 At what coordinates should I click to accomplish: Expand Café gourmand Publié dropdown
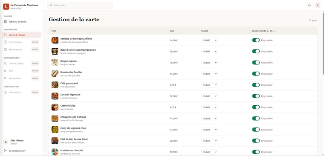tap(209, 85)
